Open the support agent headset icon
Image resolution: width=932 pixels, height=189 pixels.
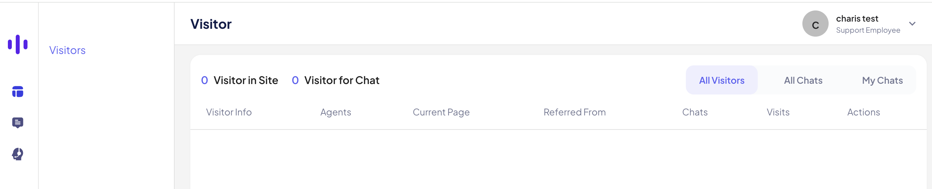[x=18, y=154]
